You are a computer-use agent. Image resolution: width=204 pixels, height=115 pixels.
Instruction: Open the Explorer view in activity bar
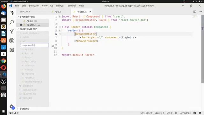pos(11,13)
